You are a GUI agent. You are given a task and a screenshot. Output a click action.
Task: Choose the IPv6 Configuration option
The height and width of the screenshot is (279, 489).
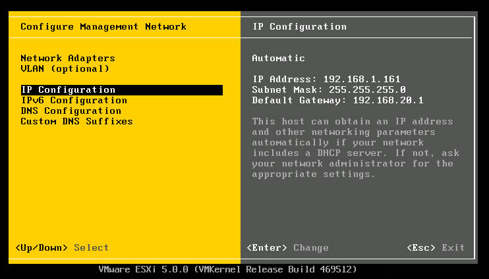coord(74,100)
